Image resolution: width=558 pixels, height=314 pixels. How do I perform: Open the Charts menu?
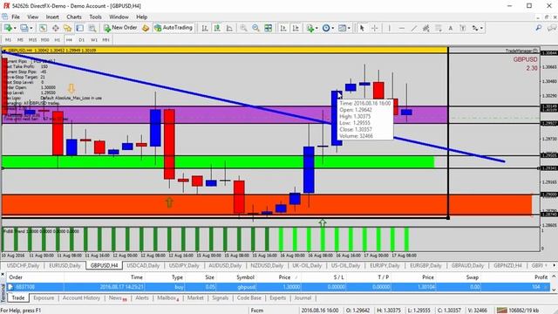click(74, 17)
